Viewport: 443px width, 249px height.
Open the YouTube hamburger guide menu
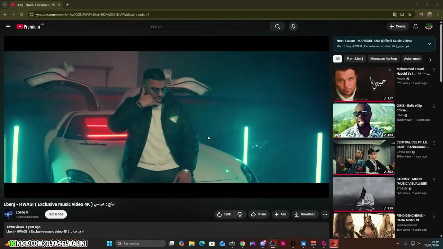coord(8,26)
